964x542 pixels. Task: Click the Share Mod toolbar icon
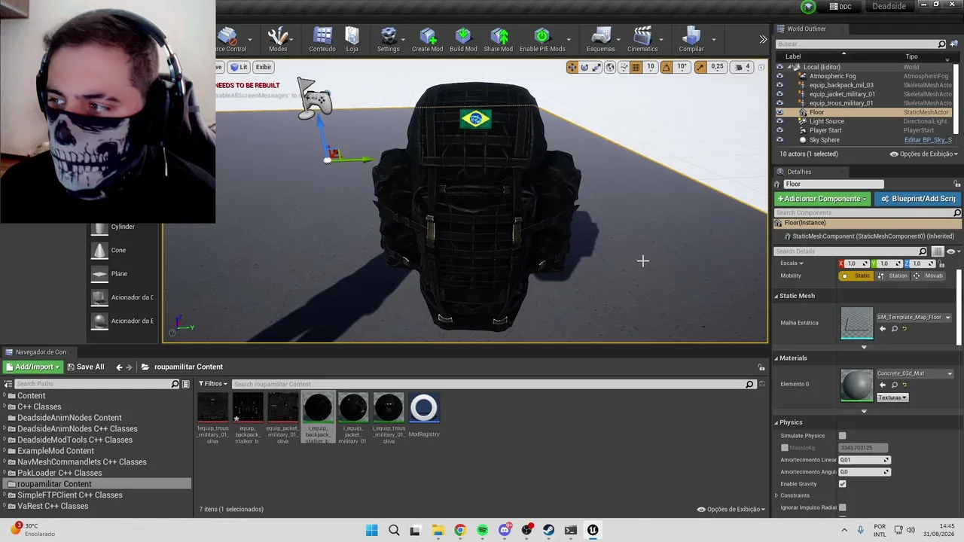499,39
